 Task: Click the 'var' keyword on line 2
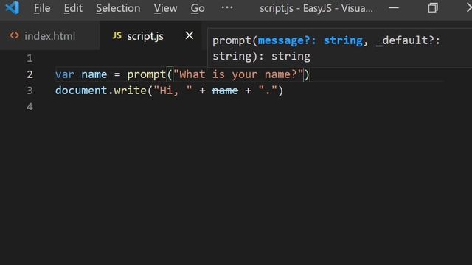65,74
